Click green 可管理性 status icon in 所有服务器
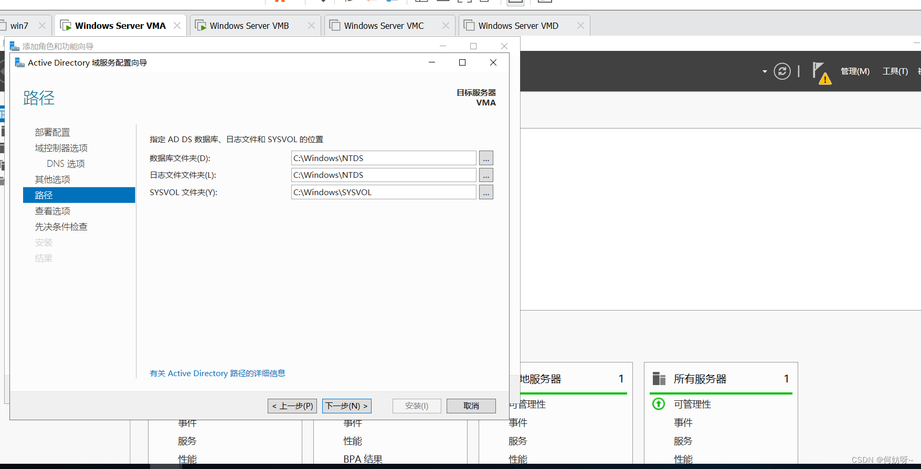The width and height of the screenshot is (921, 469). [x=659, y=404]
